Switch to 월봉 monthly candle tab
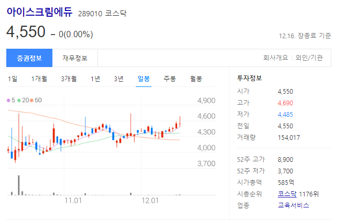 196,79
